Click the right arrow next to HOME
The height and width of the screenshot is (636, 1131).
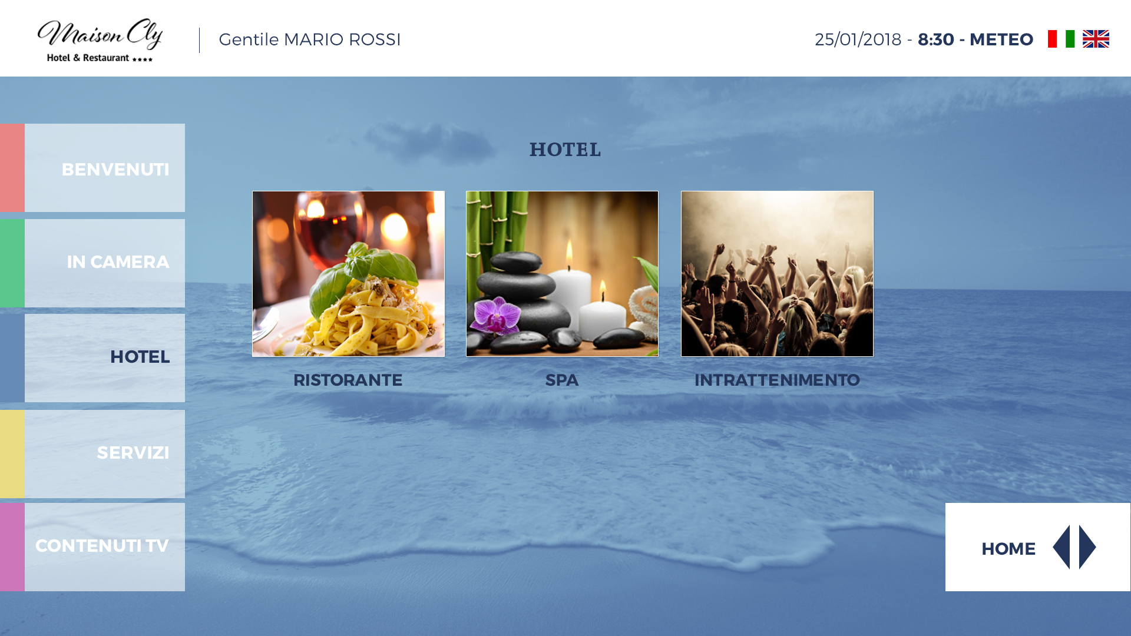(1087, 547)
